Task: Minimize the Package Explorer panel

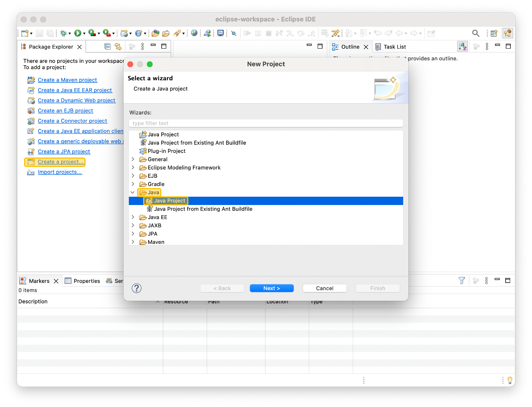Action: (x=153, y=46)
